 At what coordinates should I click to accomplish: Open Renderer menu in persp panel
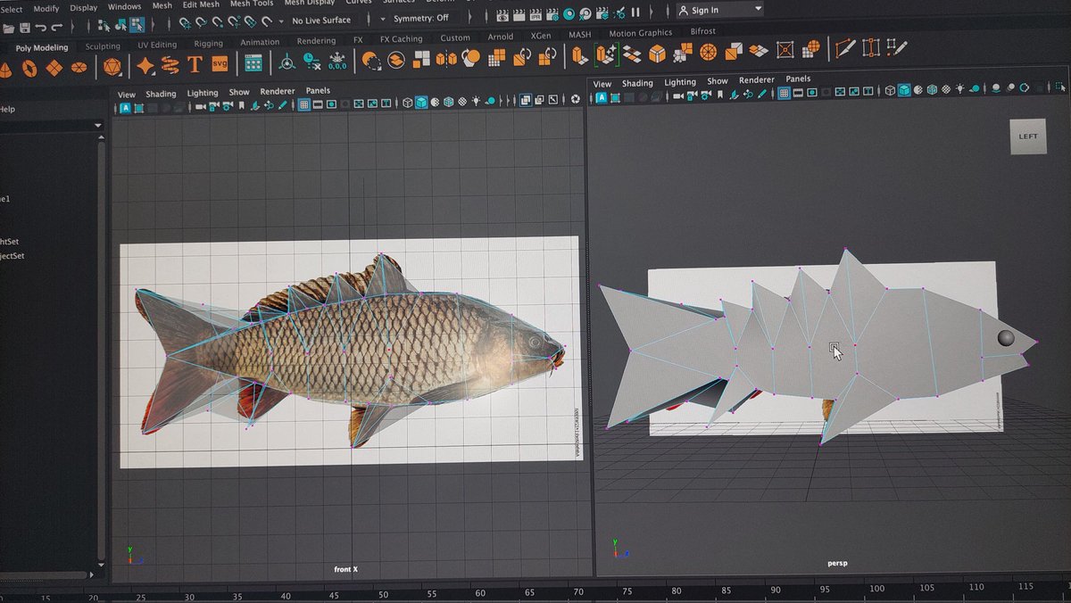coord(757,79)
